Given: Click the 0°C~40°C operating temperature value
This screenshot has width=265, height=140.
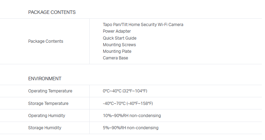Looking at the screenshot, I should [113, 91].
